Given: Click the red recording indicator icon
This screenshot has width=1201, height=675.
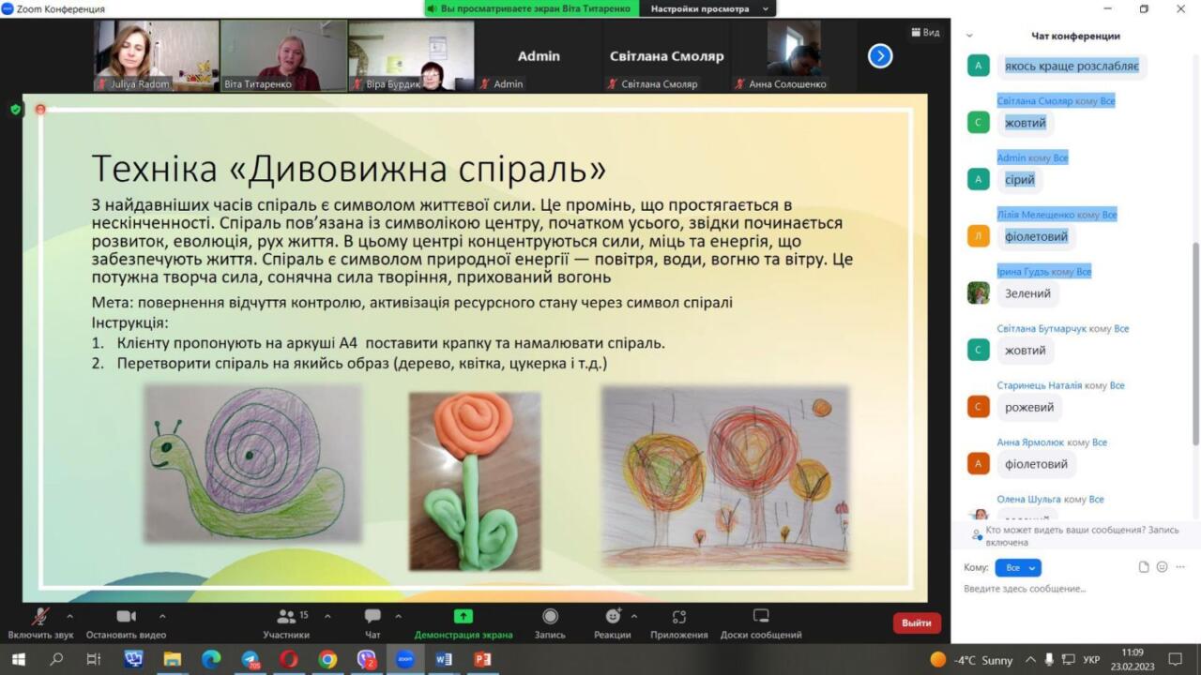Looking at the screenshot, I should click(40, 110).
